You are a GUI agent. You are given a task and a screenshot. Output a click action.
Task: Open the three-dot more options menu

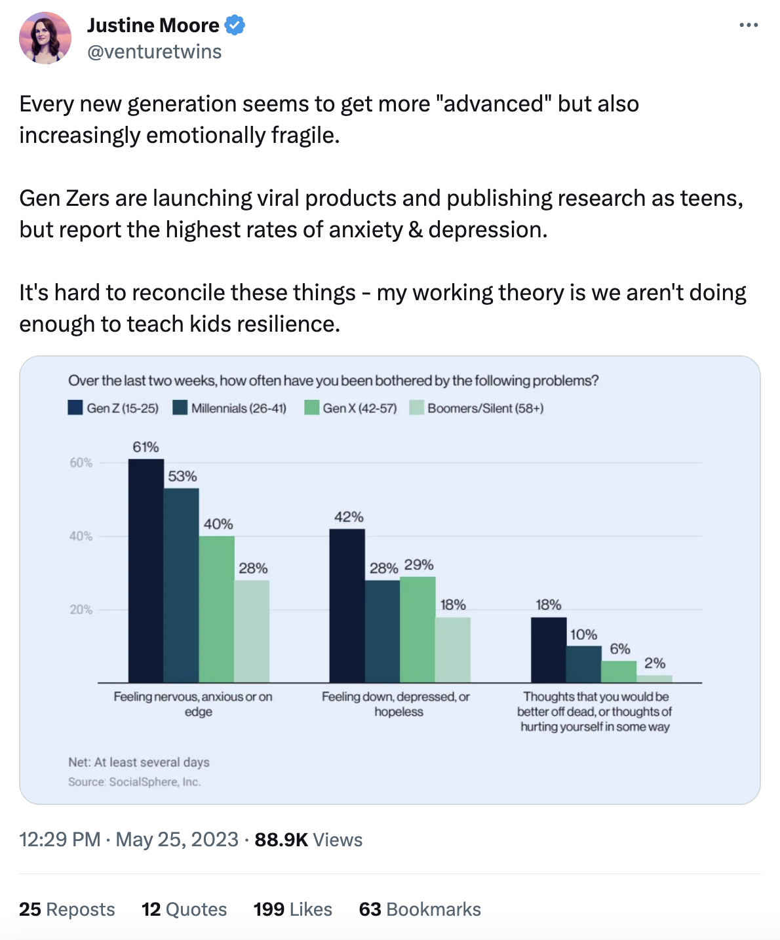[x=748, y=26]
